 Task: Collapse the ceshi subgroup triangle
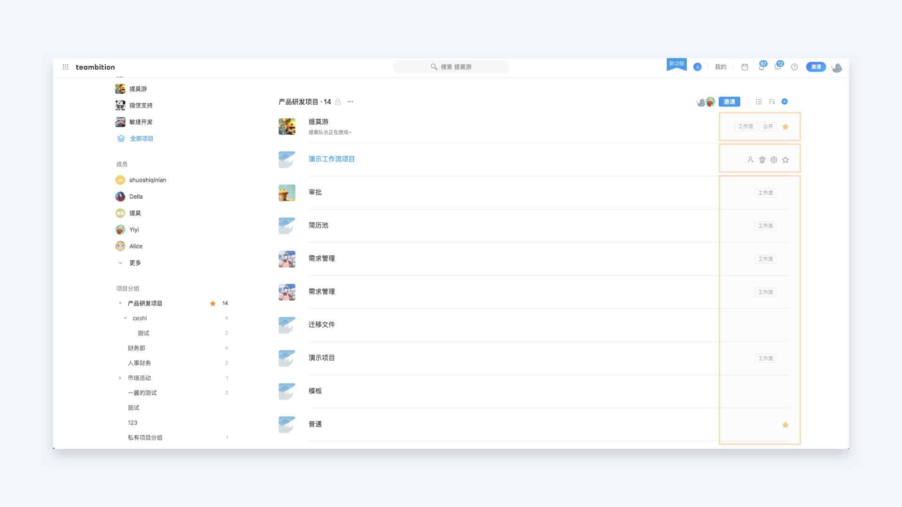(125, 318)
